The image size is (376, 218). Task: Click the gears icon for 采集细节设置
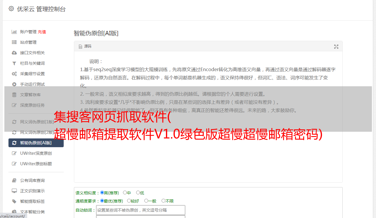click(14, 74)
